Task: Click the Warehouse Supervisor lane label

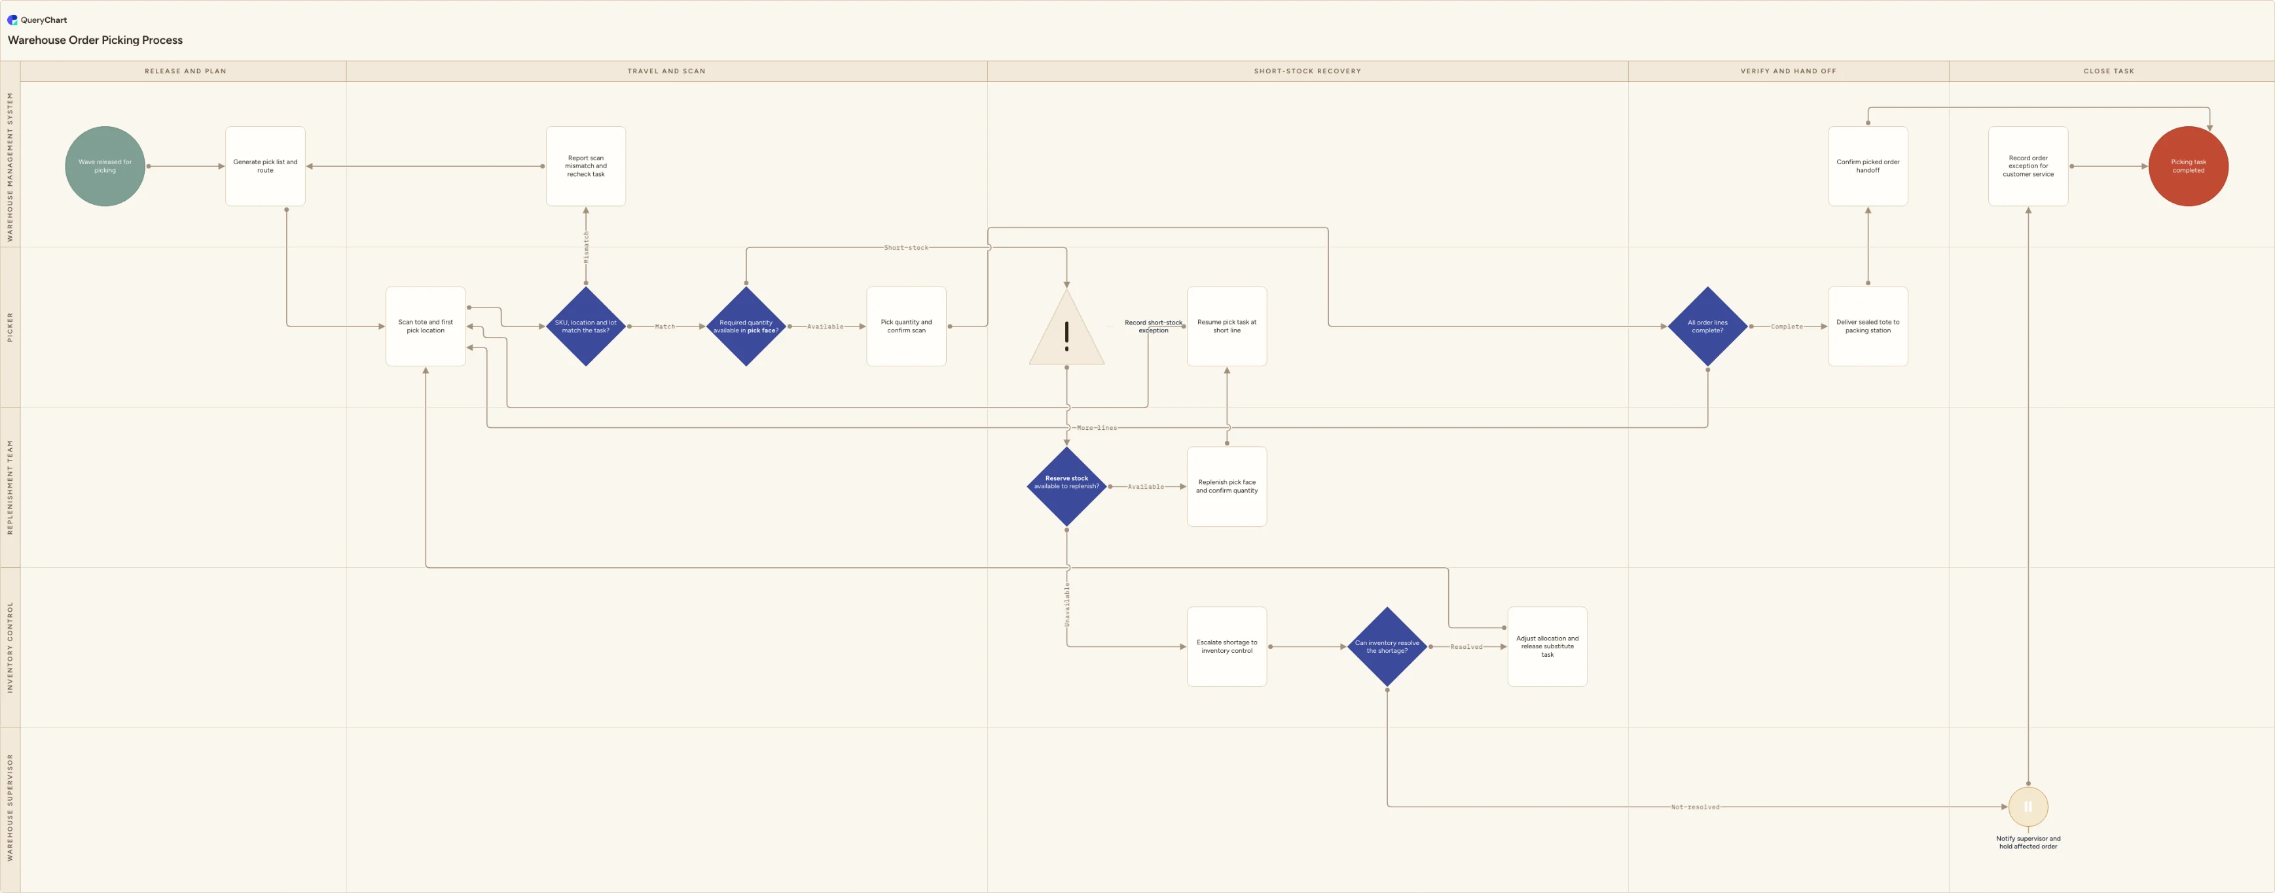Action: click(x=10, y=807)
